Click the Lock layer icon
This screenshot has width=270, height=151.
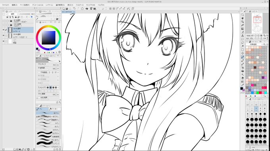(x=15, y=17)
